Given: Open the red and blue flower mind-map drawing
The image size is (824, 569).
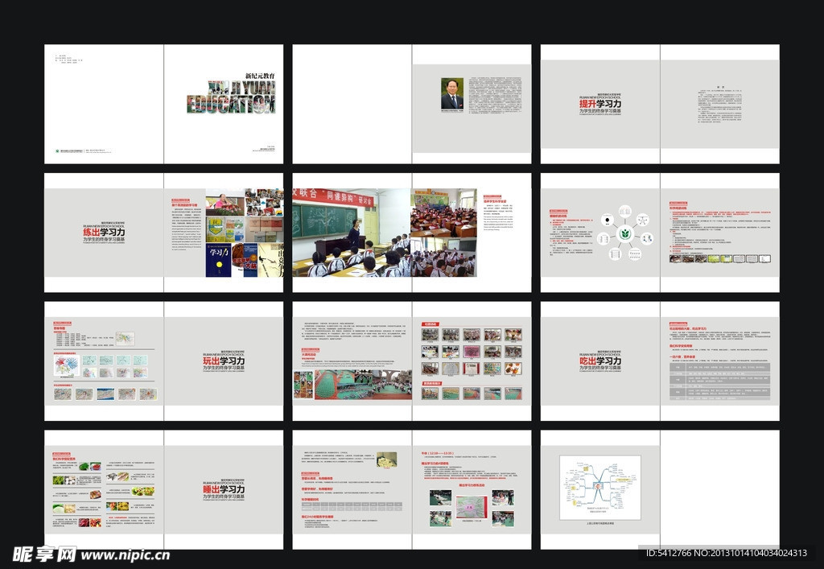Looking at the screenshot, I should [67, 365].
